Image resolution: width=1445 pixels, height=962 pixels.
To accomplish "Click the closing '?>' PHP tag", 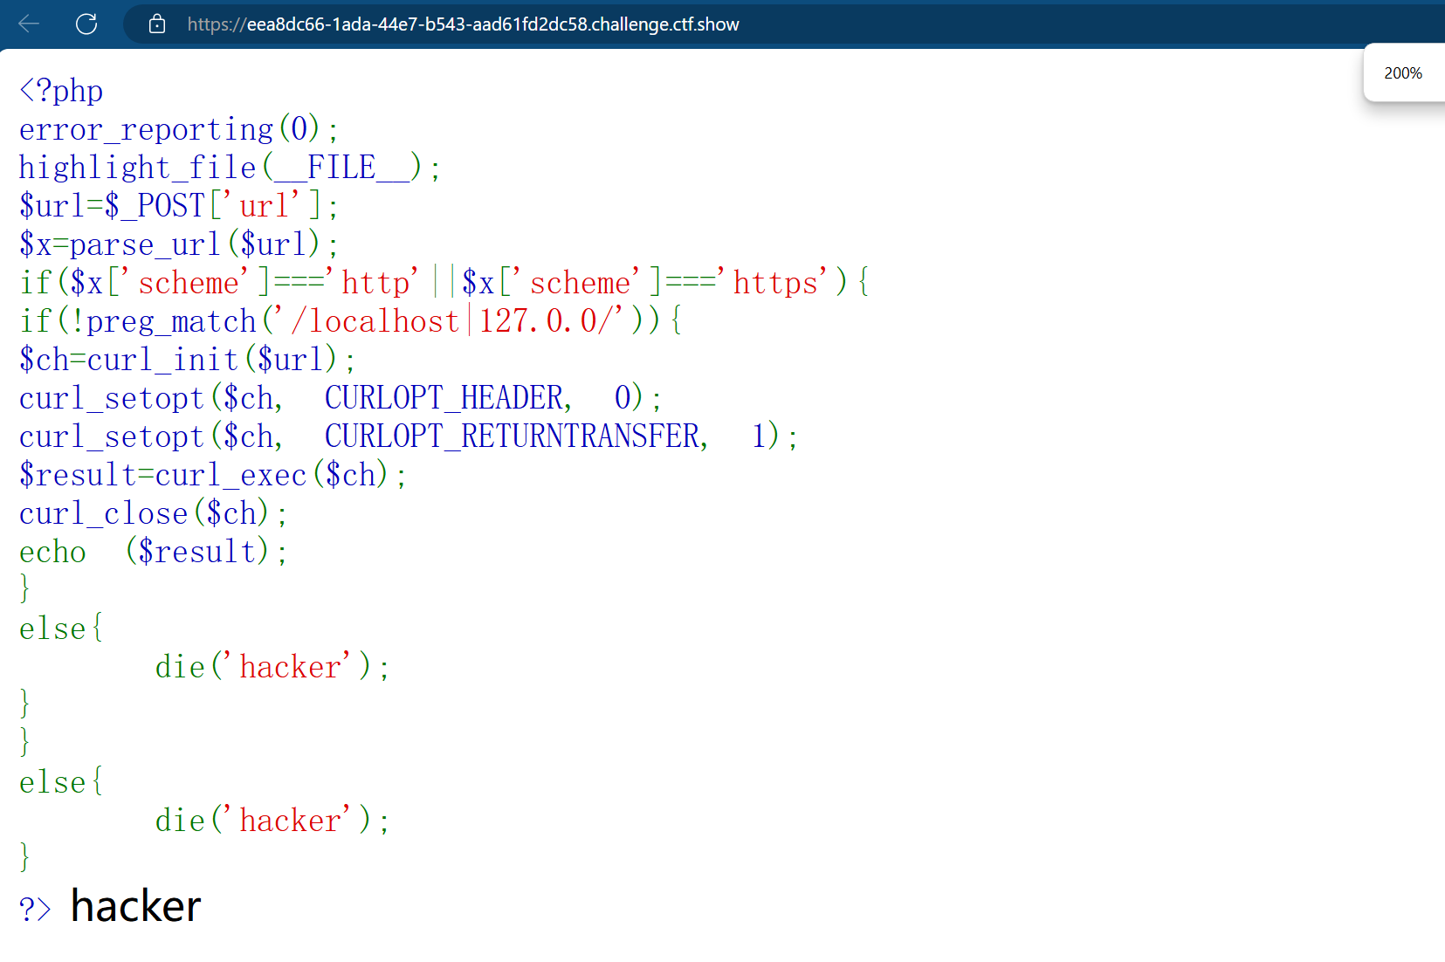I will tap(35, 909).
